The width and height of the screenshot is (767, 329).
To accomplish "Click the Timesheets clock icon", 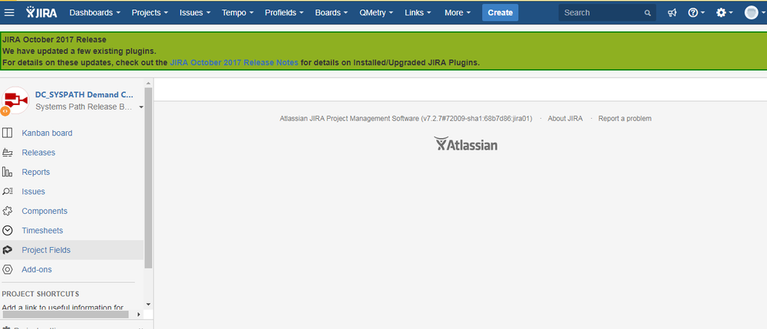I will pos(8,231).
